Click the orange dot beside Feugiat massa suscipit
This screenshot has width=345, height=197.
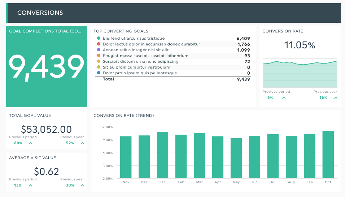pyautogui.click(x=99, y=56)
